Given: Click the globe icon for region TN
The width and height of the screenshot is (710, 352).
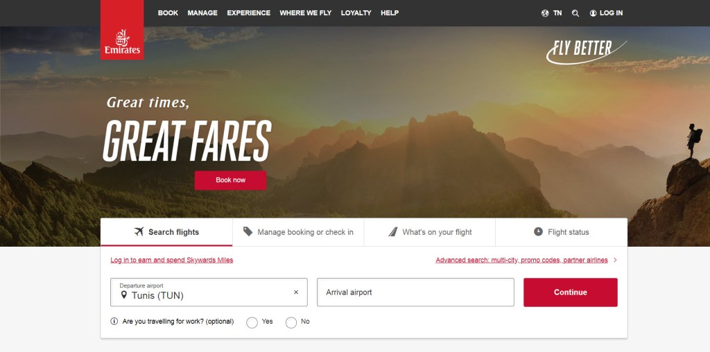Looking at the screenshot, I should tap(545, 13).
